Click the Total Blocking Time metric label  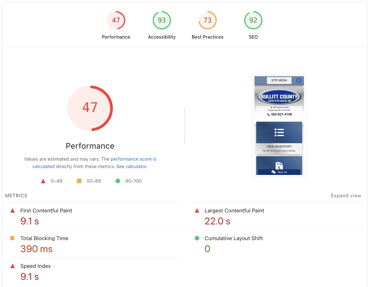point(44,238)
